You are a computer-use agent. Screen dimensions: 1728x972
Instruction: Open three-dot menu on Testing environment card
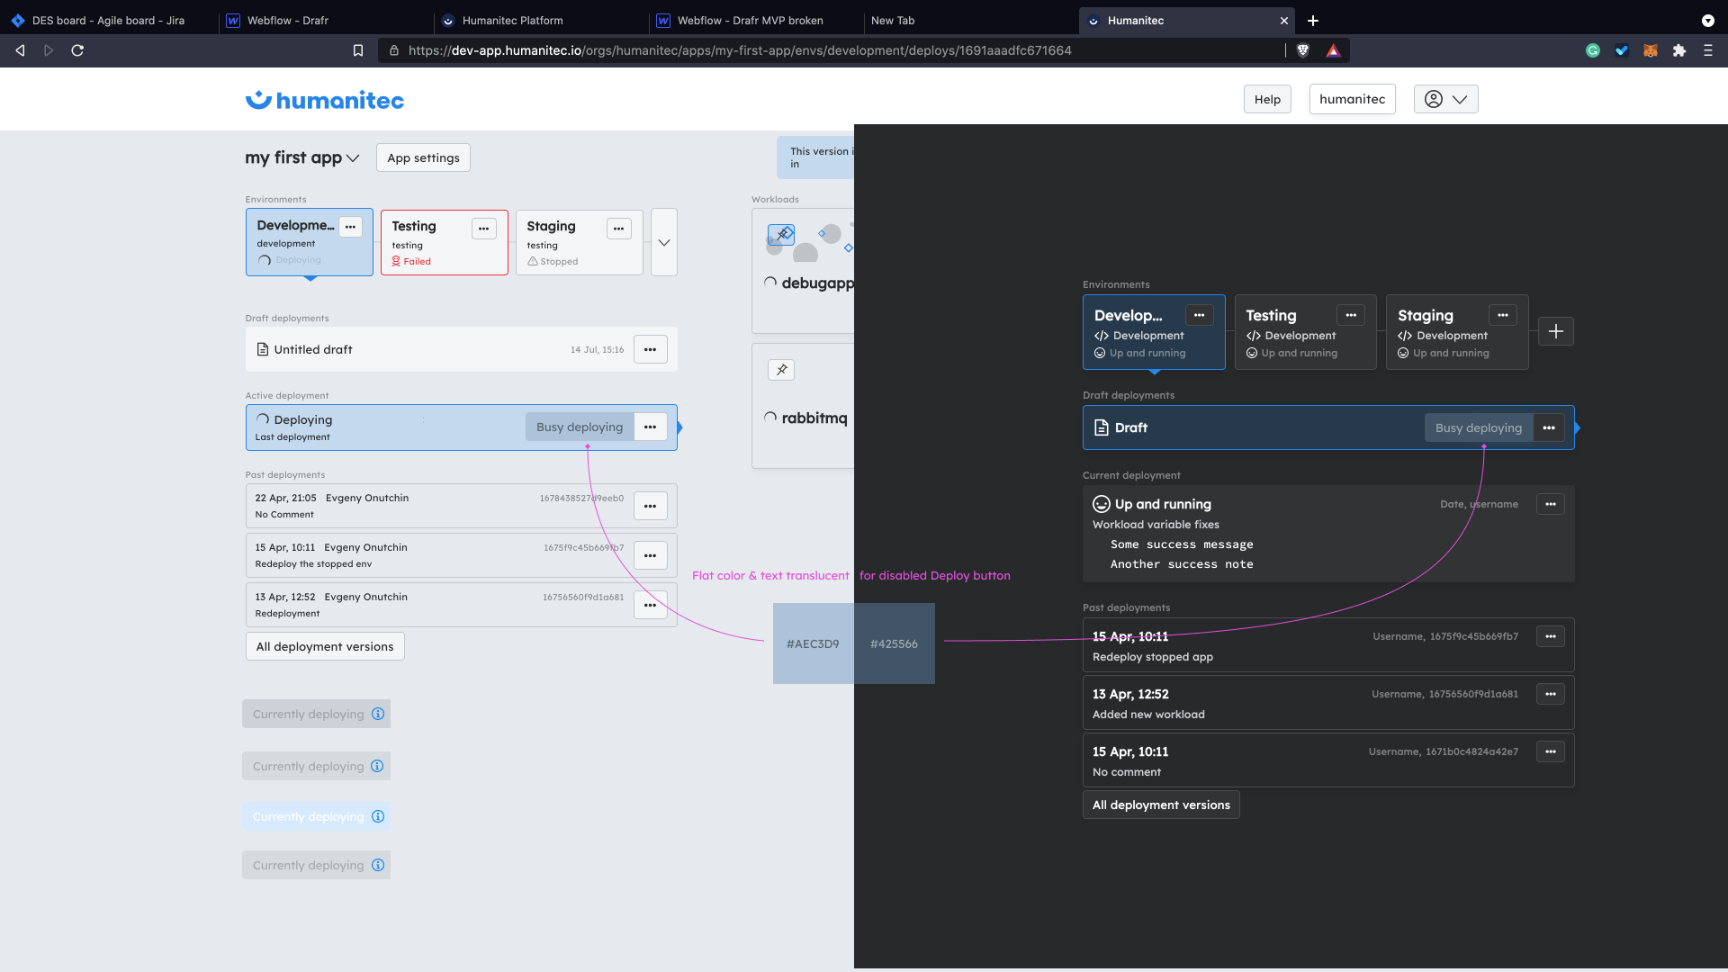(x=483, y=229)
